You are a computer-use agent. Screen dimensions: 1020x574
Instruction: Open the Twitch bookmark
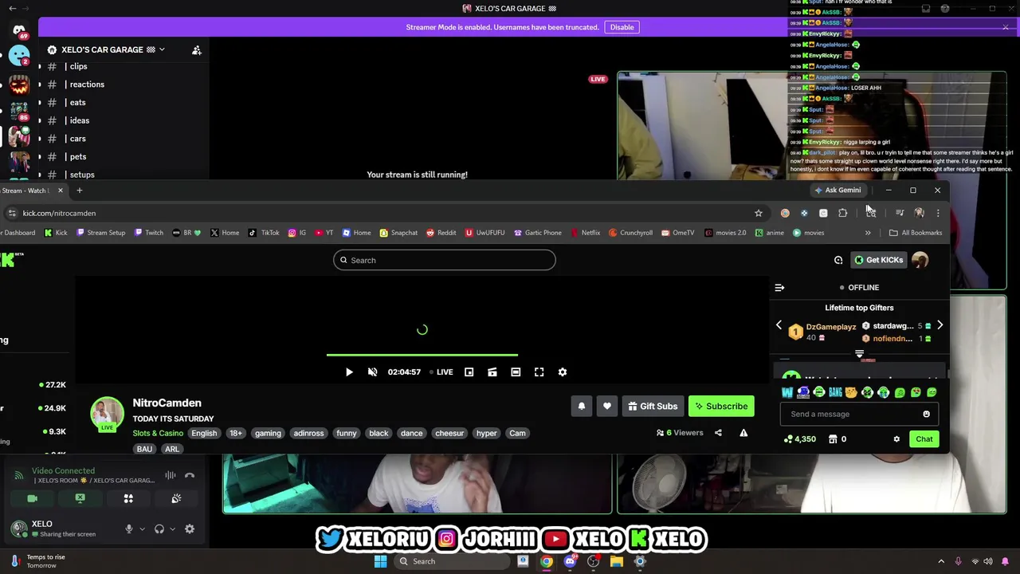pyautogui.click(x=148, y=233)
